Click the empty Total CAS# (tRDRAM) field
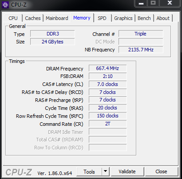This screenshot has width=182, height=179. tap(107, 140)
